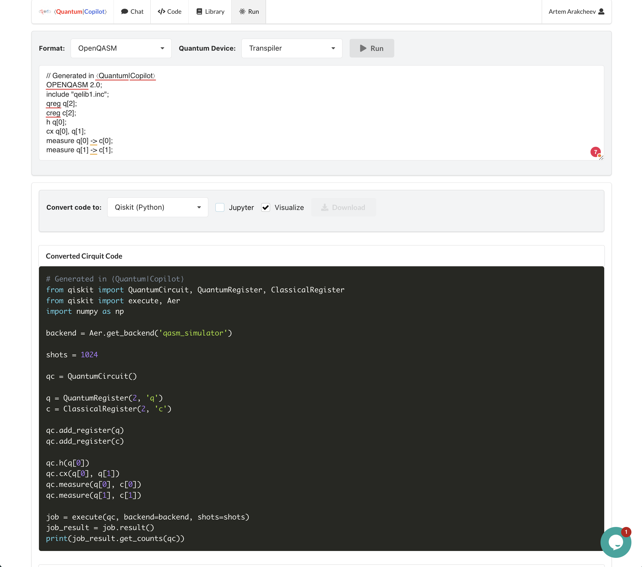642x567 pixels.
Task: Click the "qc = QuantumCircuit()" line
Action: click(91, 376)
